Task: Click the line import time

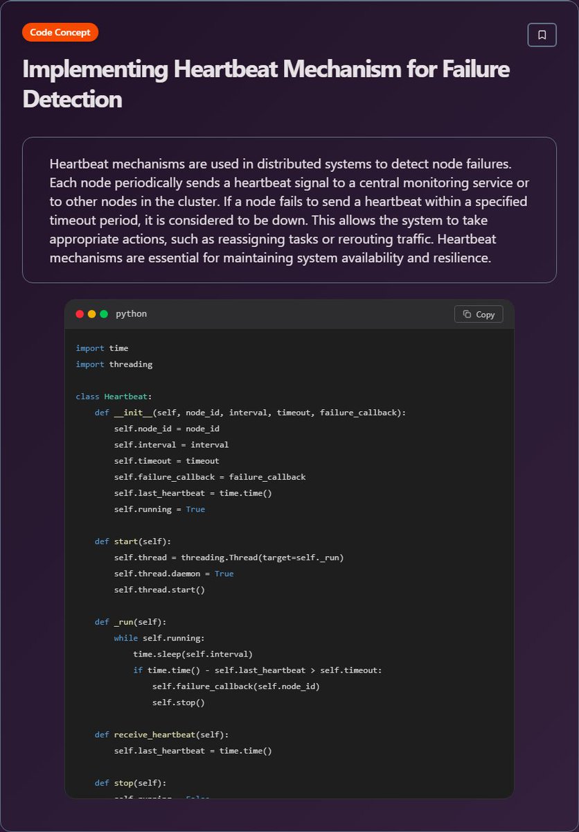Action: point(102,348)
